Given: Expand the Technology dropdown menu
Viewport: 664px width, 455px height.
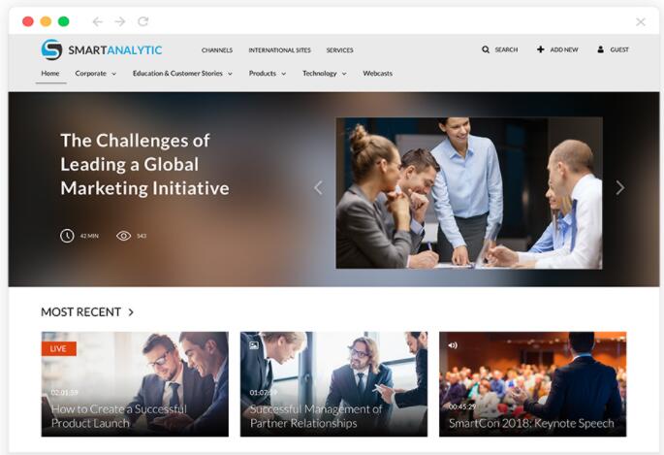Looking at the screenshot, I should tap(325, 74).
